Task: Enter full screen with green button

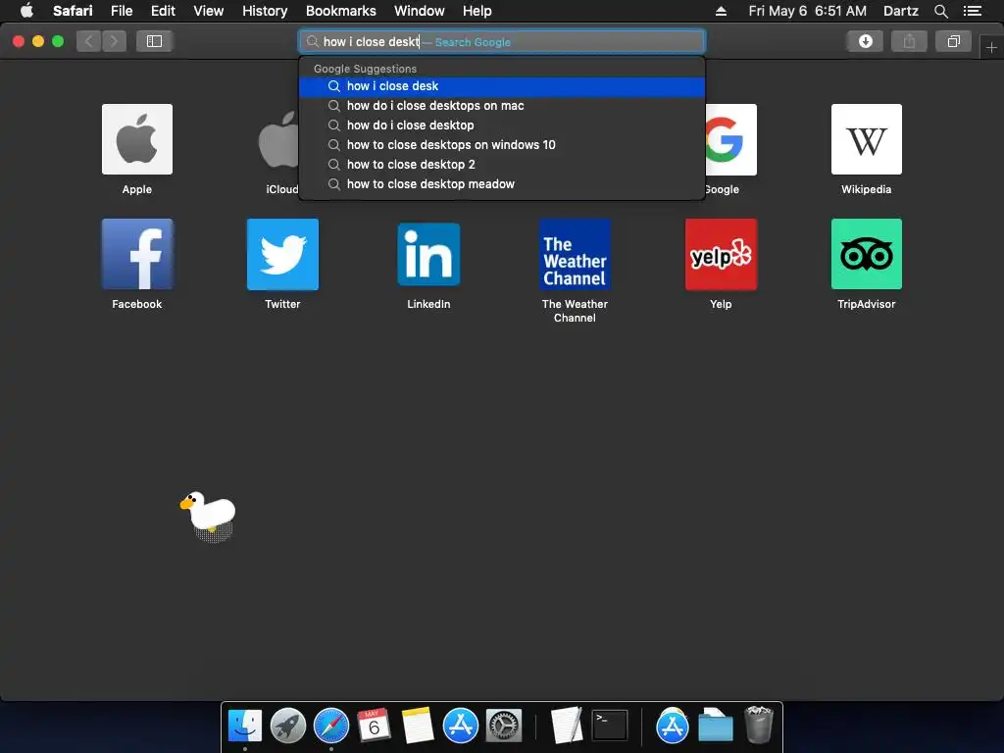Action: click(58, 41)
